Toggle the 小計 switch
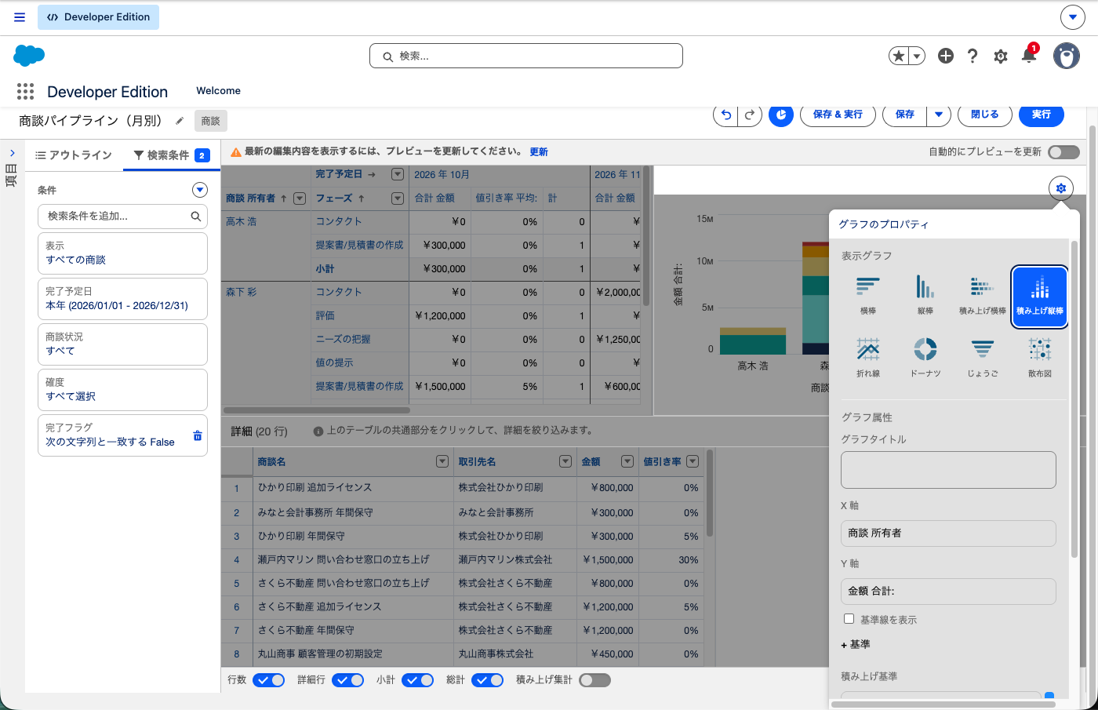Screen dimensions: 1098x710 click(x=417, y=680)
